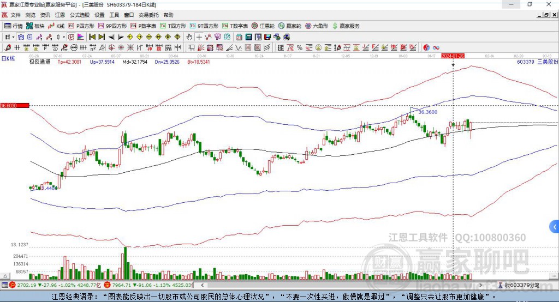This screenshot has height=302, width=559.
Task: Click the 收603379分笔 status item
Action: click(519, 285)
